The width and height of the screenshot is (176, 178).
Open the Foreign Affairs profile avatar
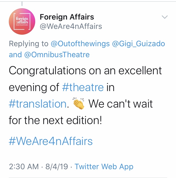point(22,21)
